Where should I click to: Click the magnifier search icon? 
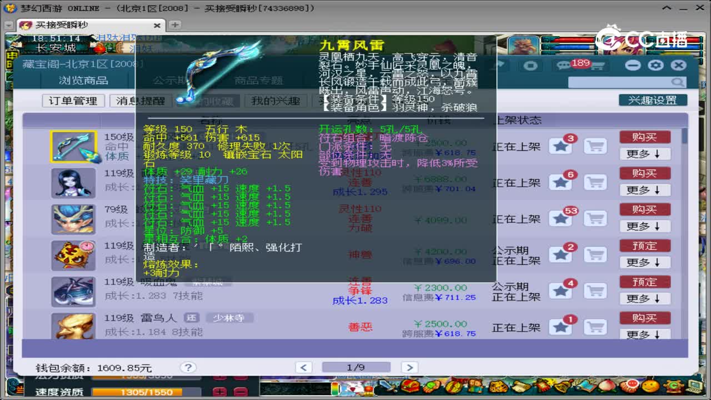678,82
